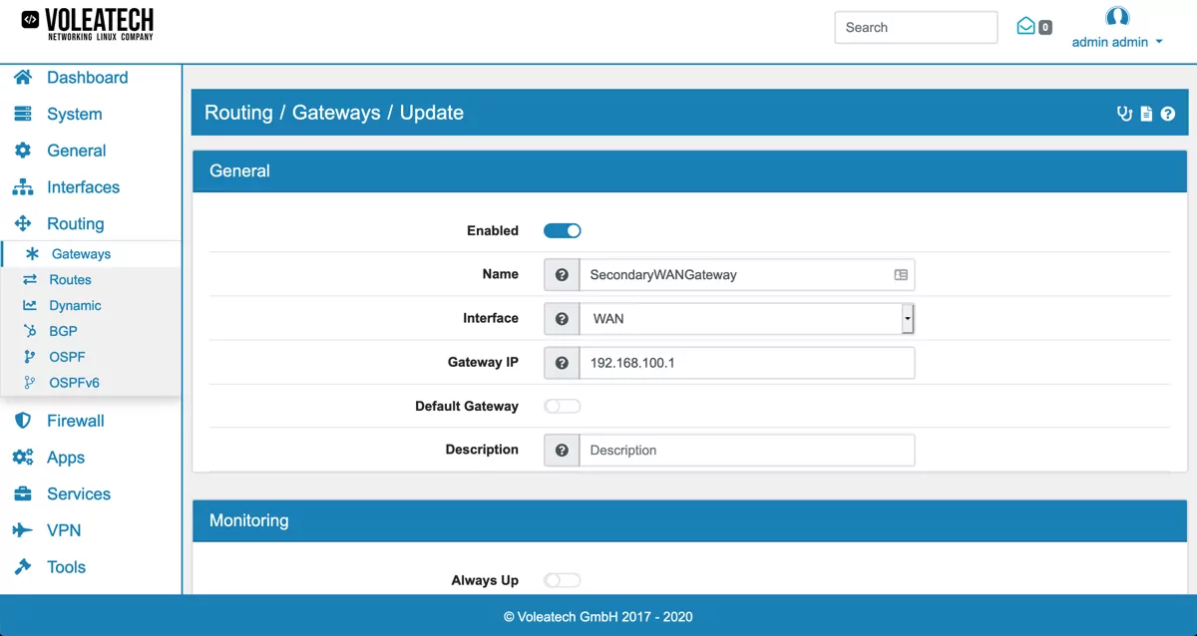Enable the Default Gateway toggle
Screen dimensions: 1197x636
[562, 406]
